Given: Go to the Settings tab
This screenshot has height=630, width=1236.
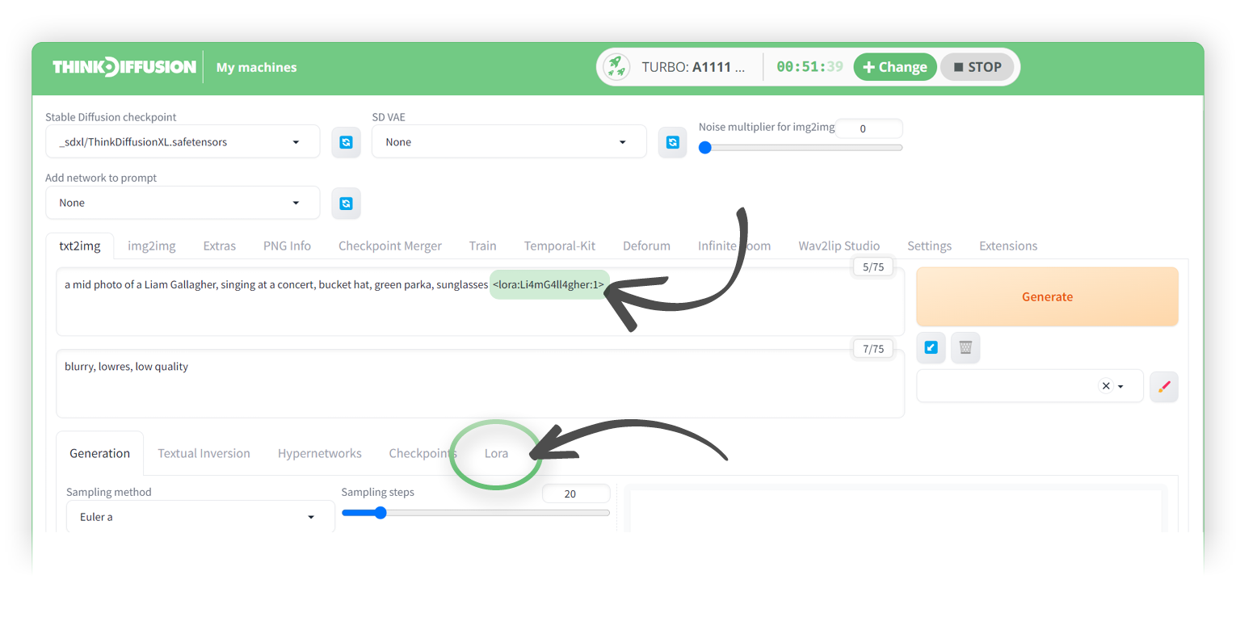Looking at the screenshot, I should pyautogui.click(x=929, y=246).
